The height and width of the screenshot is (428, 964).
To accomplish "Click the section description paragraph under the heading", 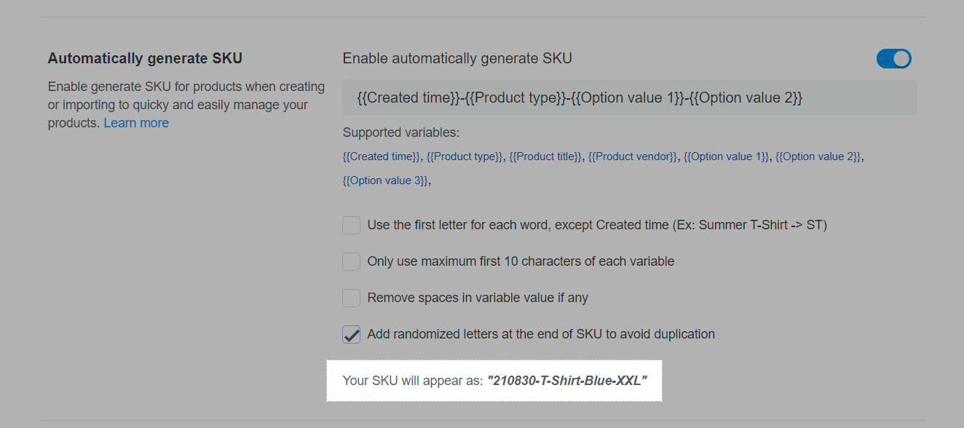I will point(186,105).
